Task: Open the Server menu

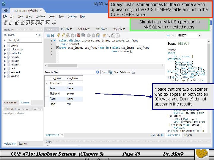Action: [52, 16]
